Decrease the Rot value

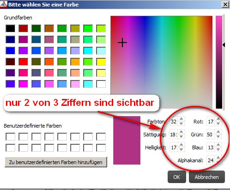pos(218,123)
